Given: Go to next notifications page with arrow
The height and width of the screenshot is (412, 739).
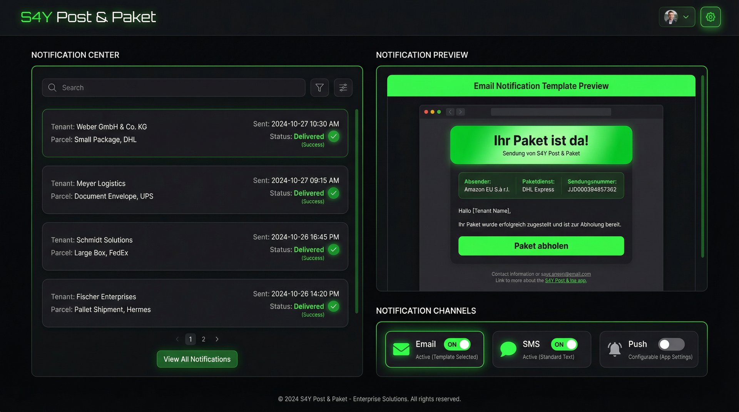Looking at the screenshot, I should click(217, 339).
